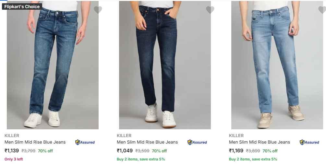326x164 pixels.
Task: Open the jeans title link above the ₹1,049 price
Action: point(147,142)
